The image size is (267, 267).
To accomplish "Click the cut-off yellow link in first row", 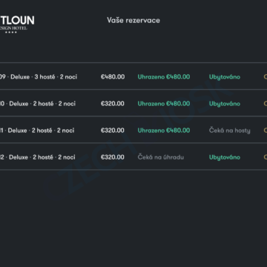I will tap(266, 77).
